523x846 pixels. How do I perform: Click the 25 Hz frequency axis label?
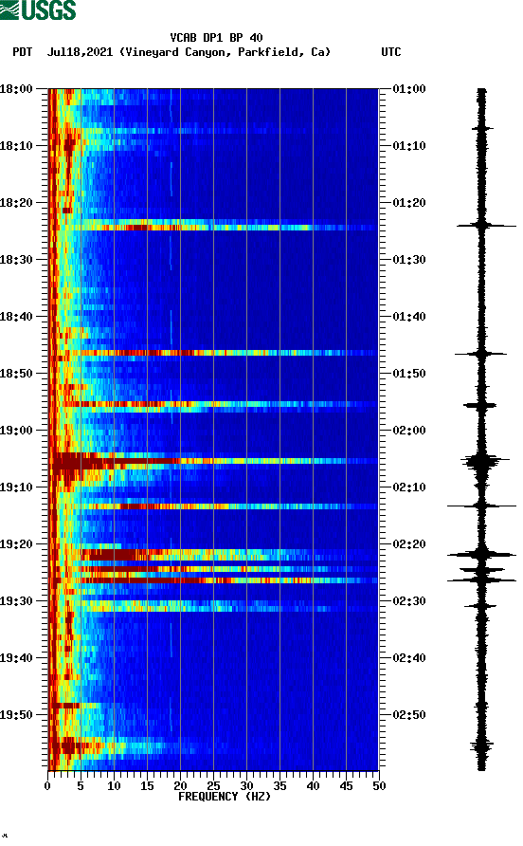click(213, 786)
